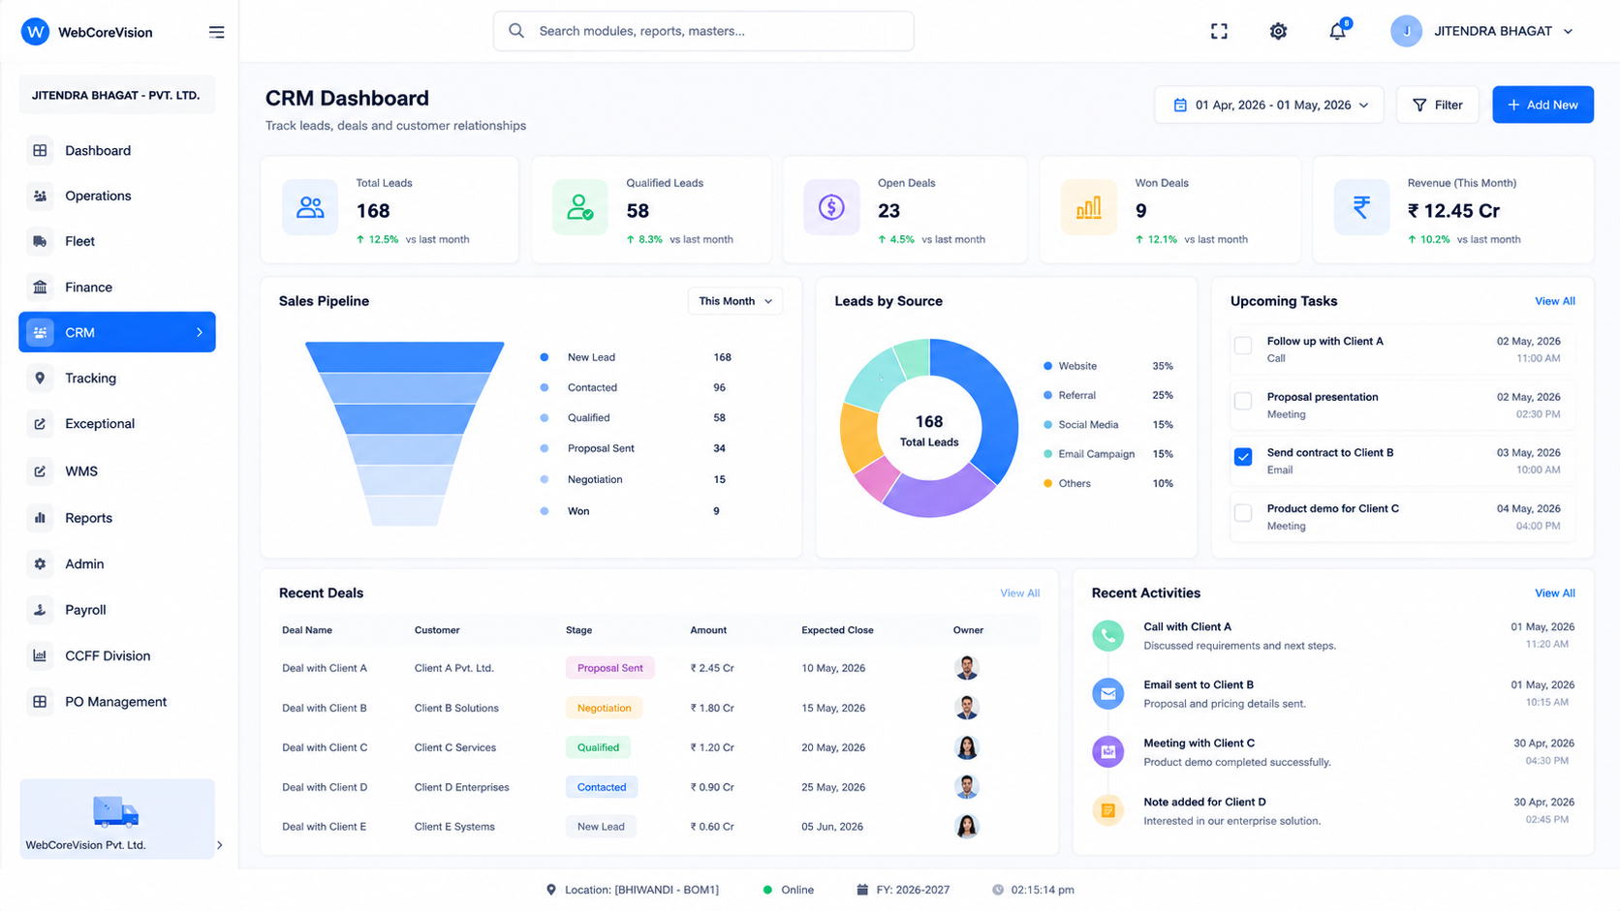Image resolution: width=1620 pixels, height=911 pixels.
Task: Open the Reports menu item
Action: [x=117, y=518]
